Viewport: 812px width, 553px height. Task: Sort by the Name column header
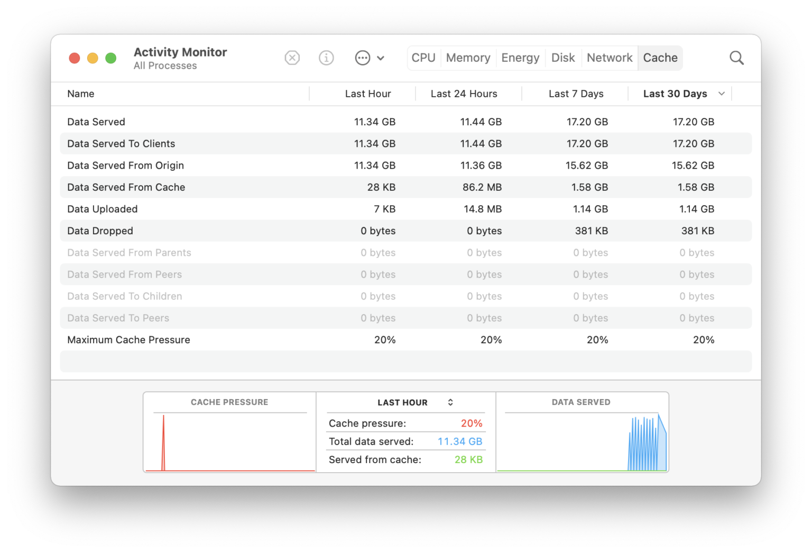pos(81,94)
